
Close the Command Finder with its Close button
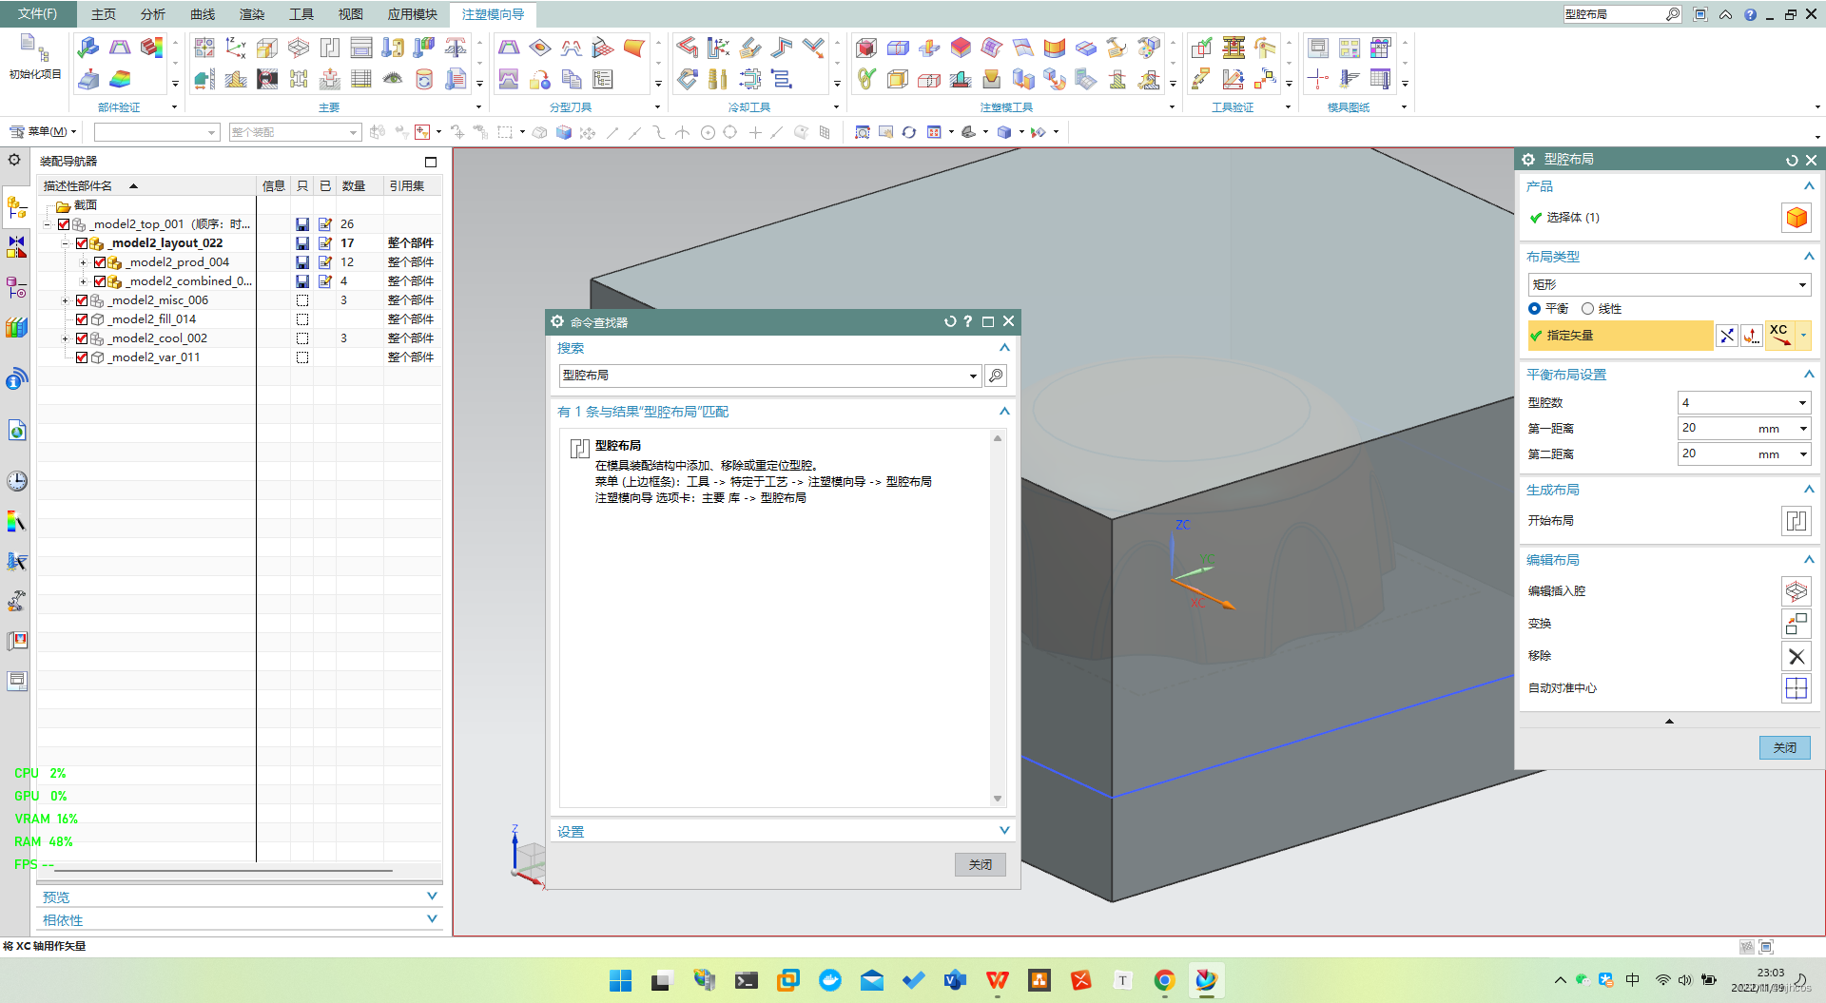pos(980,864)
